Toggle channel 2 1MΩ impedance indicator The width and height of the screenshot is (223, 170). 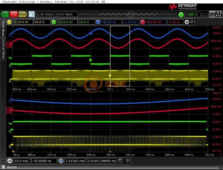[x=58, y=22]
